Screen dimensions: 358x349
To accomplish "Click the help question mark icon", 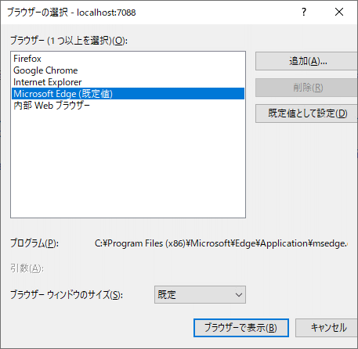I will pyautogui.click(x=304, y=12).
